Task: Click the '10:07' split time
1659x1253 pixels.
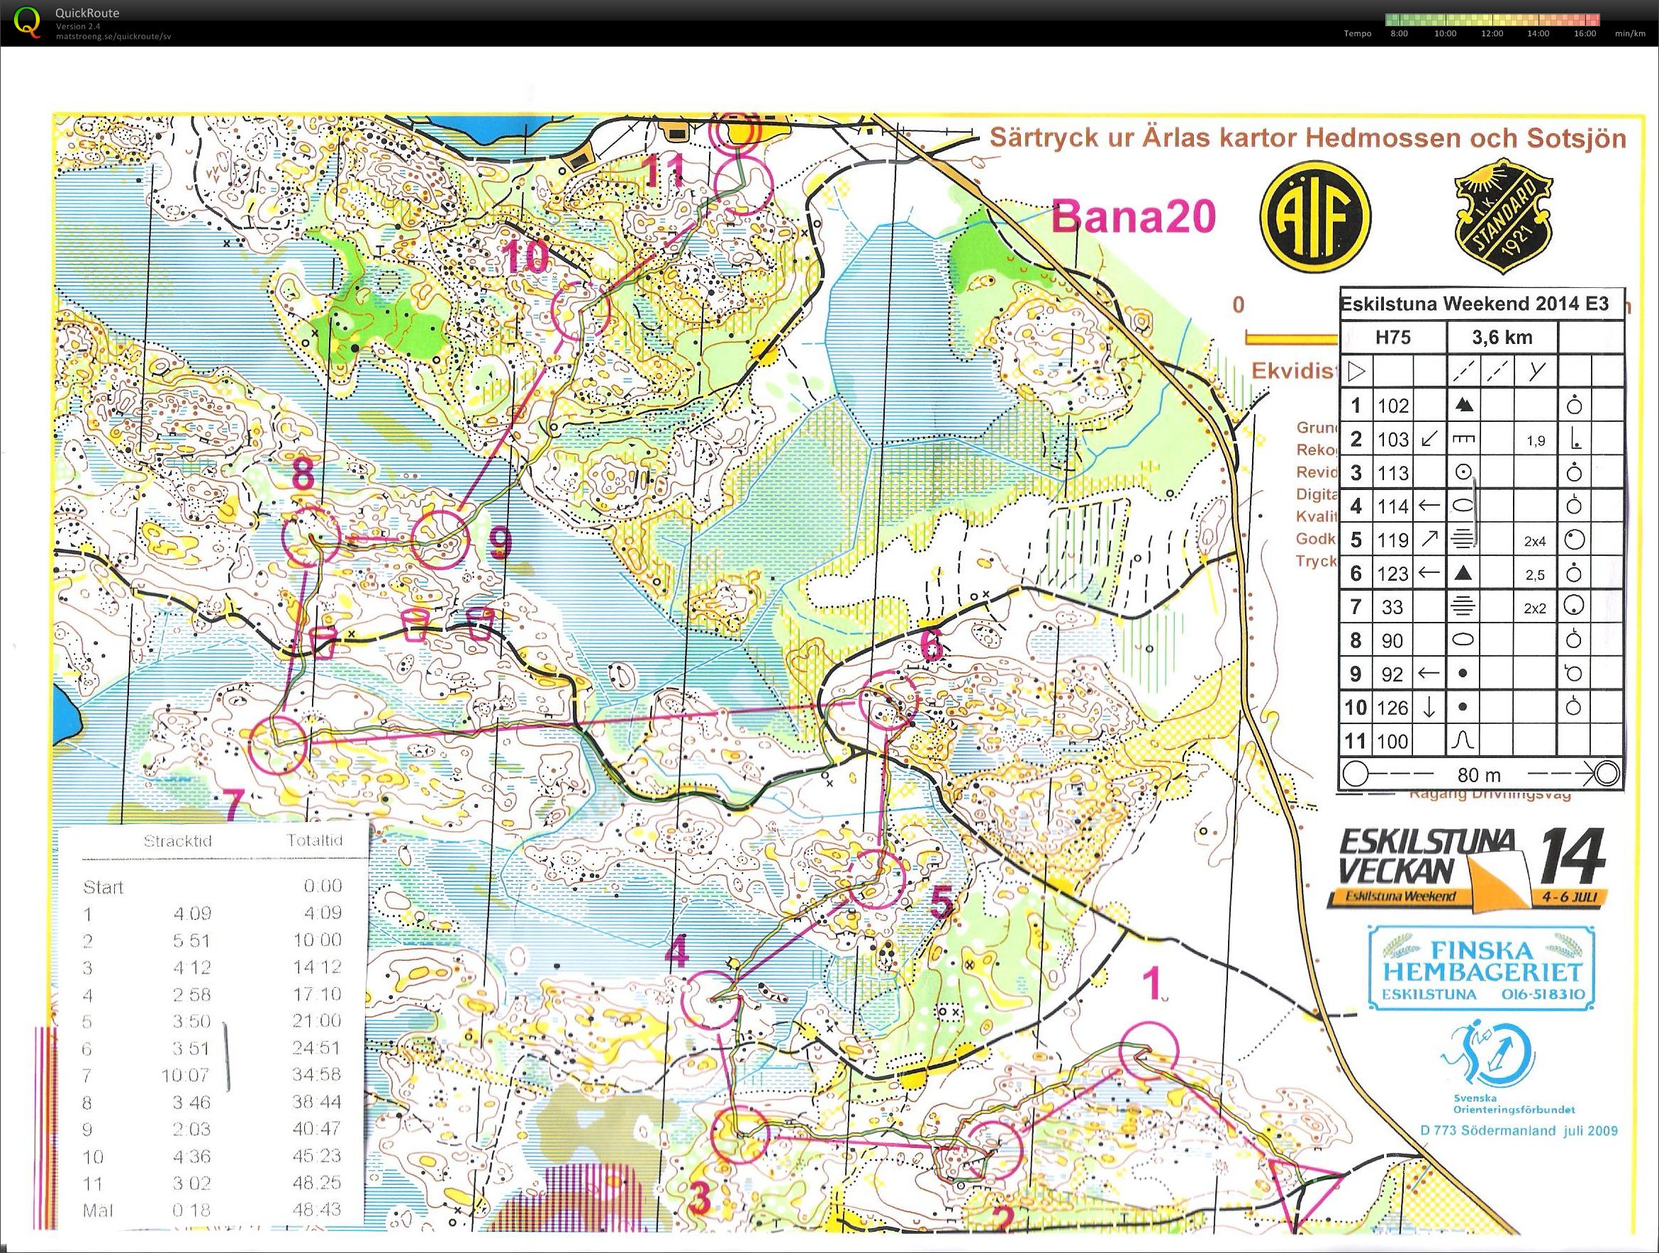Action: point(184,1075)
